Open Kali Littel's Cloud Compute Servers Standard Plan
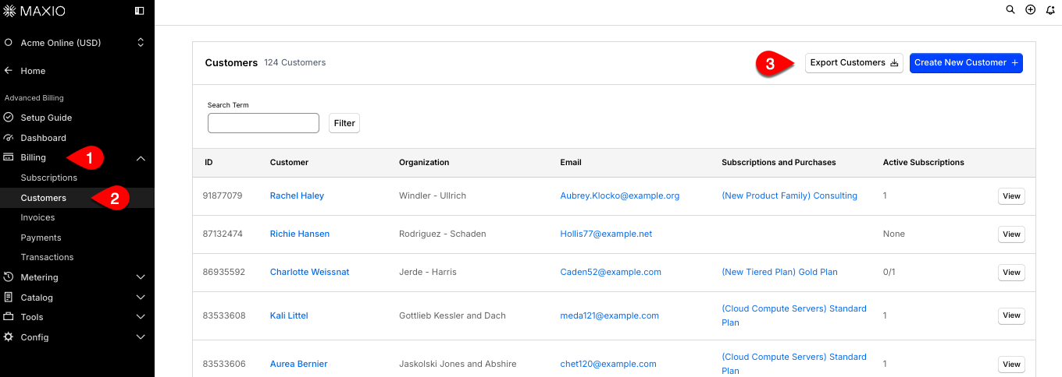The image size is (1062, 377). tap(794, 315)
